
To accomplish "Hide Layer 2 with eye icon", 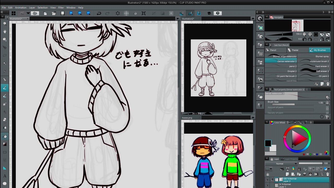I will coord(267,180).
